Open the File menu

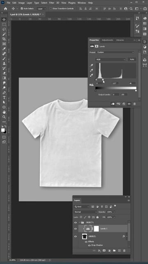9,3
